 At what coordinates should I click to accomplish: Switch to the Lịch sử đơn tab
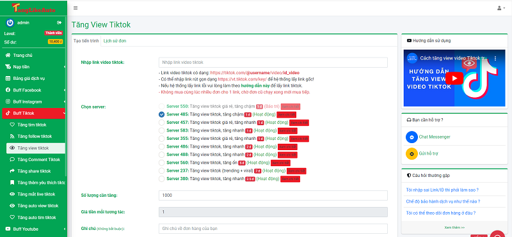[x=115, y=41]
